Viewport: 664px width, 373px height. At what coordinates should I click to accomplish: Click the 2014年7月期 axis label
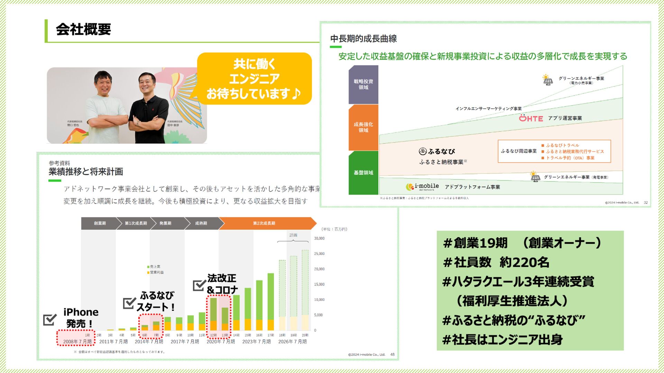point(149,342)
